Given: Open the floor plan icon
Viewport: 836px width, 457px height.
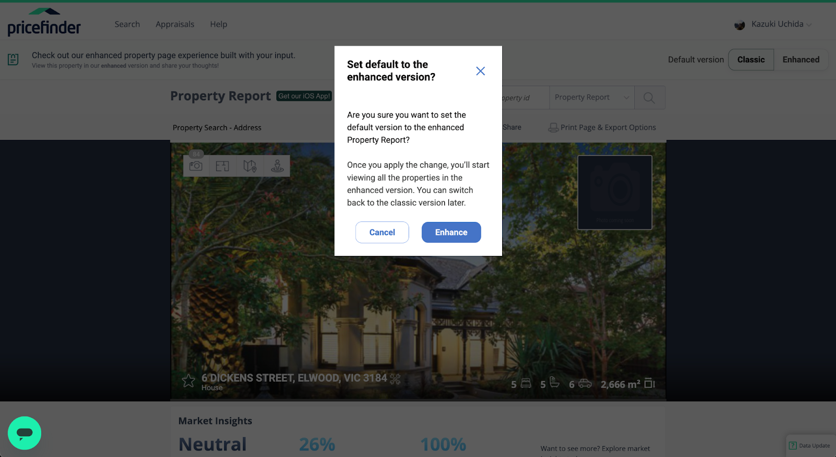Looking at the screenshot, I should pos(223,166).
